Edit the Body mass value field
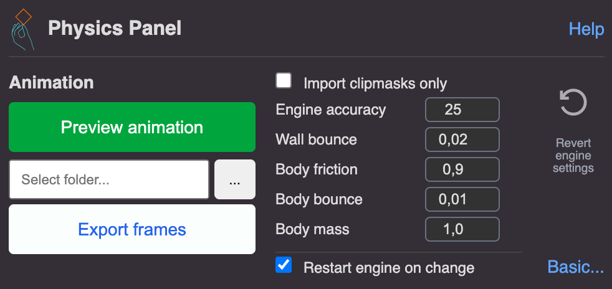This screenshot has width=612, height=289. pos(462,229)
